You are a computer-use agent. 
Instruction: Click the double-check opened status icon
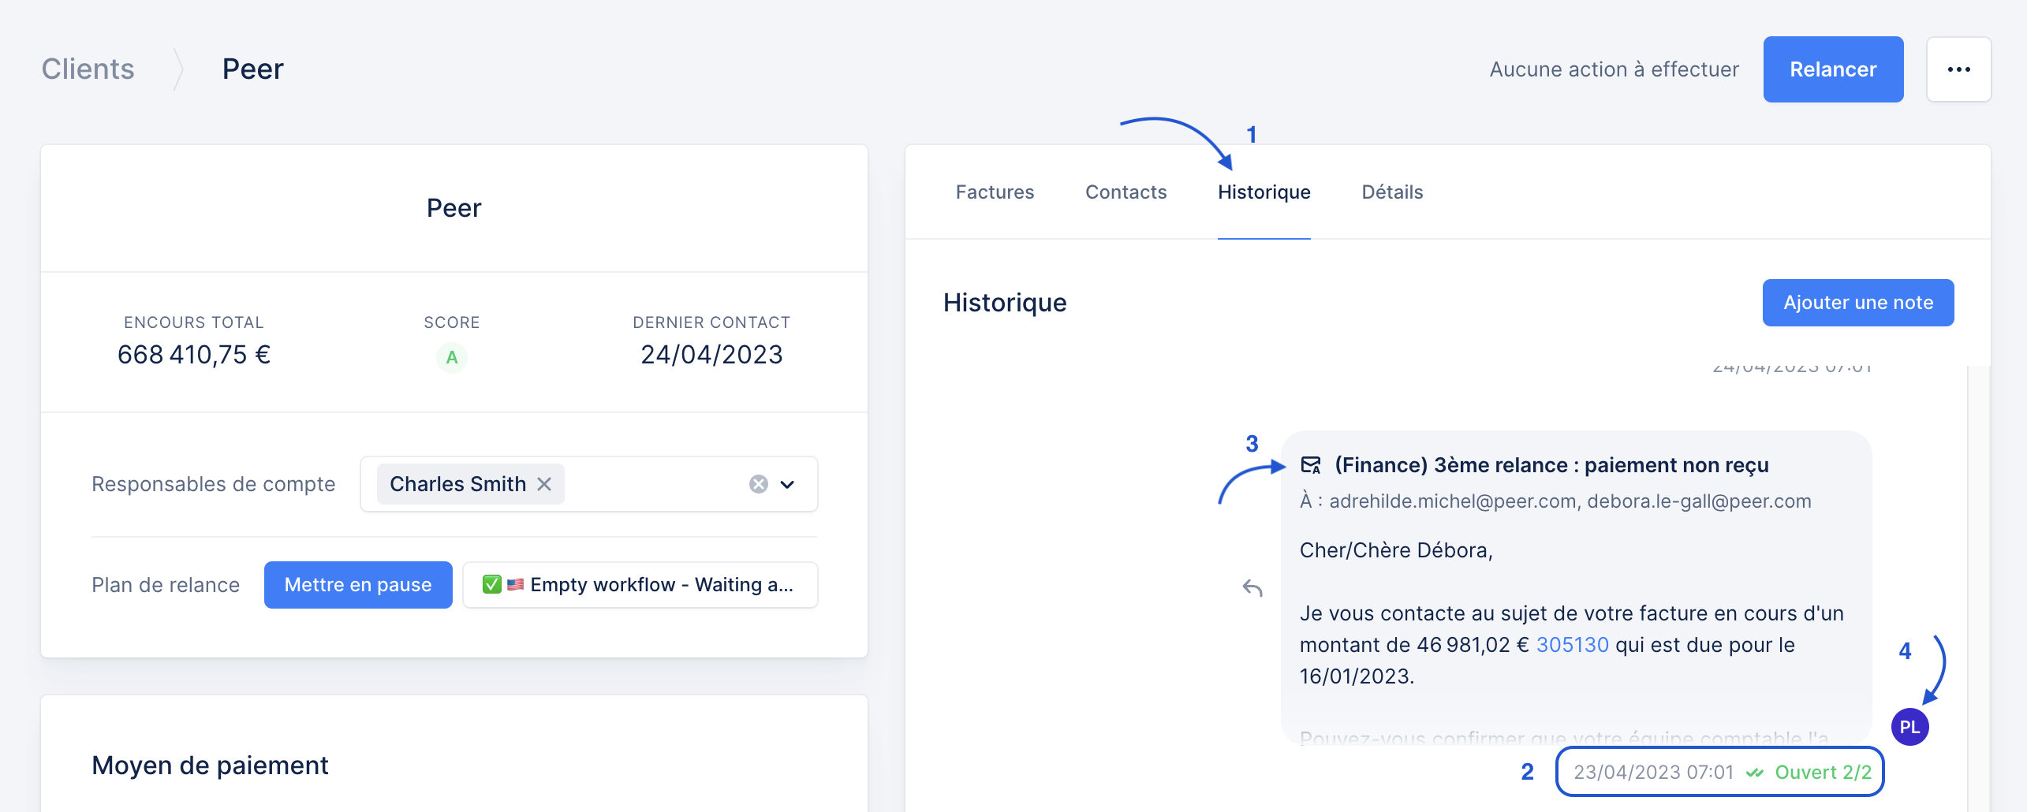point(1755,773)
